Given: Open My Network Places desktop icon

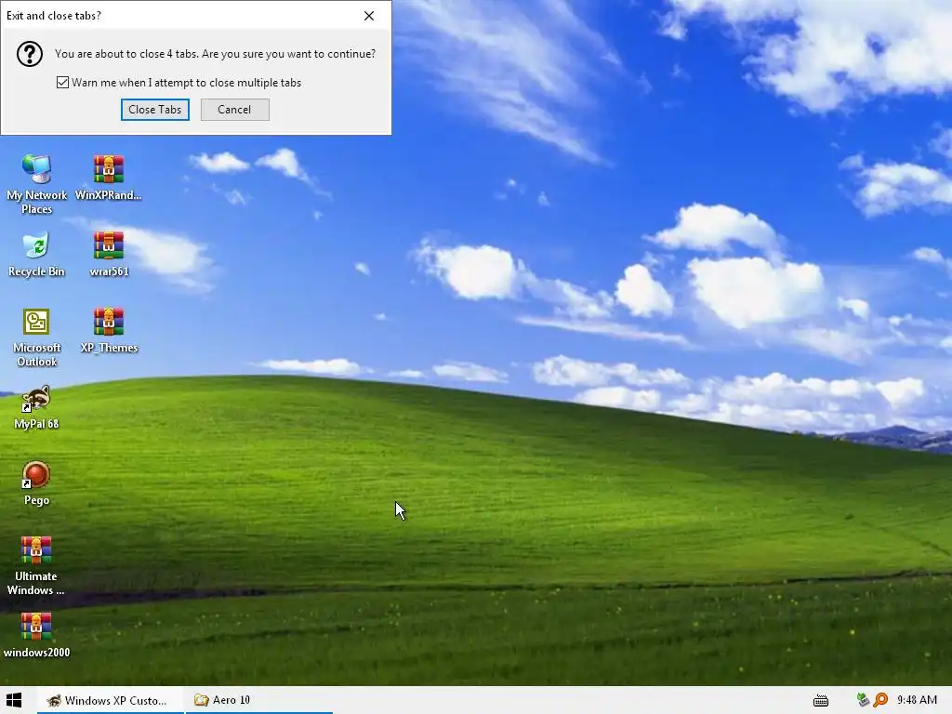Looking at the screenshot, I should click(36, 183).
